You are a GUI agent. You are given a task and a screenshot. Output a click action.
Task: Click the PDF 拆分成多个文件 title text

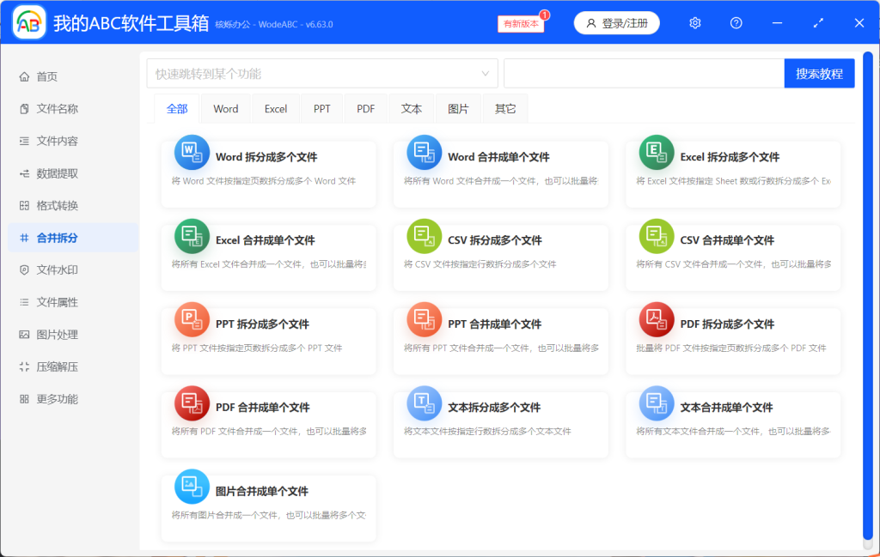click(x=727, y=324)
